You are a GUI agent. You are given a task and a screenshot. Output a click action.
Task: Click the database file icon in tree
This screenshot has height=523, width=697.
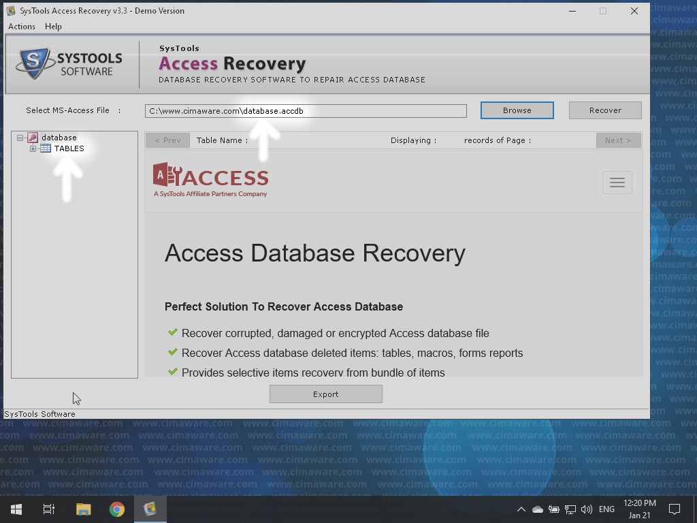coord(32,138)
